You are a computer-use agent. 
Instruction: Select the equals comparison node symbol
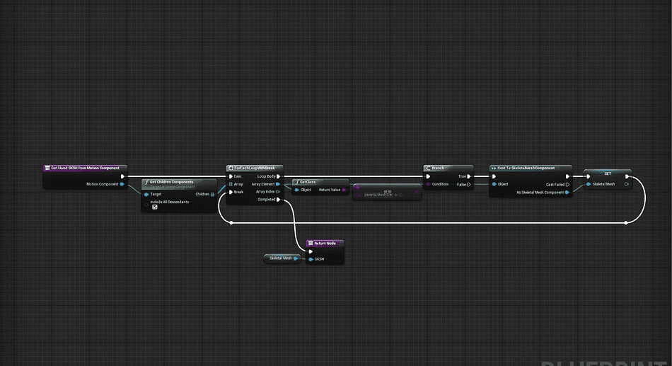pos(388,192)
